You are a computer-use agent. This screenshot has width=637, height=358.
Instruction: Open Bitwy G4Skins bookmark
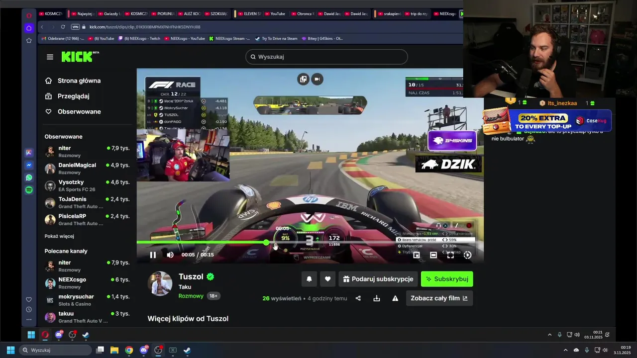pyautogui.click(x=322, y=38)
